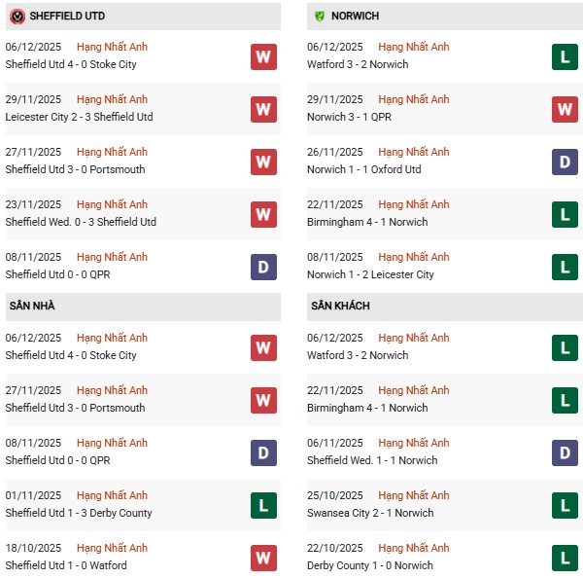Select the SÂN KHÁCH section header

340,306
